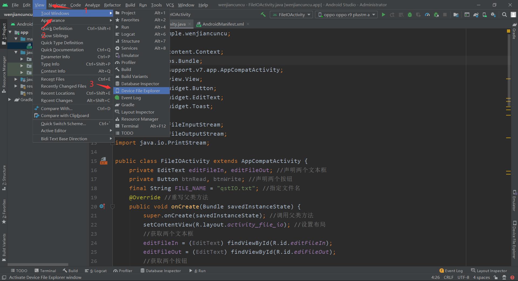Click the red error indicator in status bar

click(x=512, y=277)
